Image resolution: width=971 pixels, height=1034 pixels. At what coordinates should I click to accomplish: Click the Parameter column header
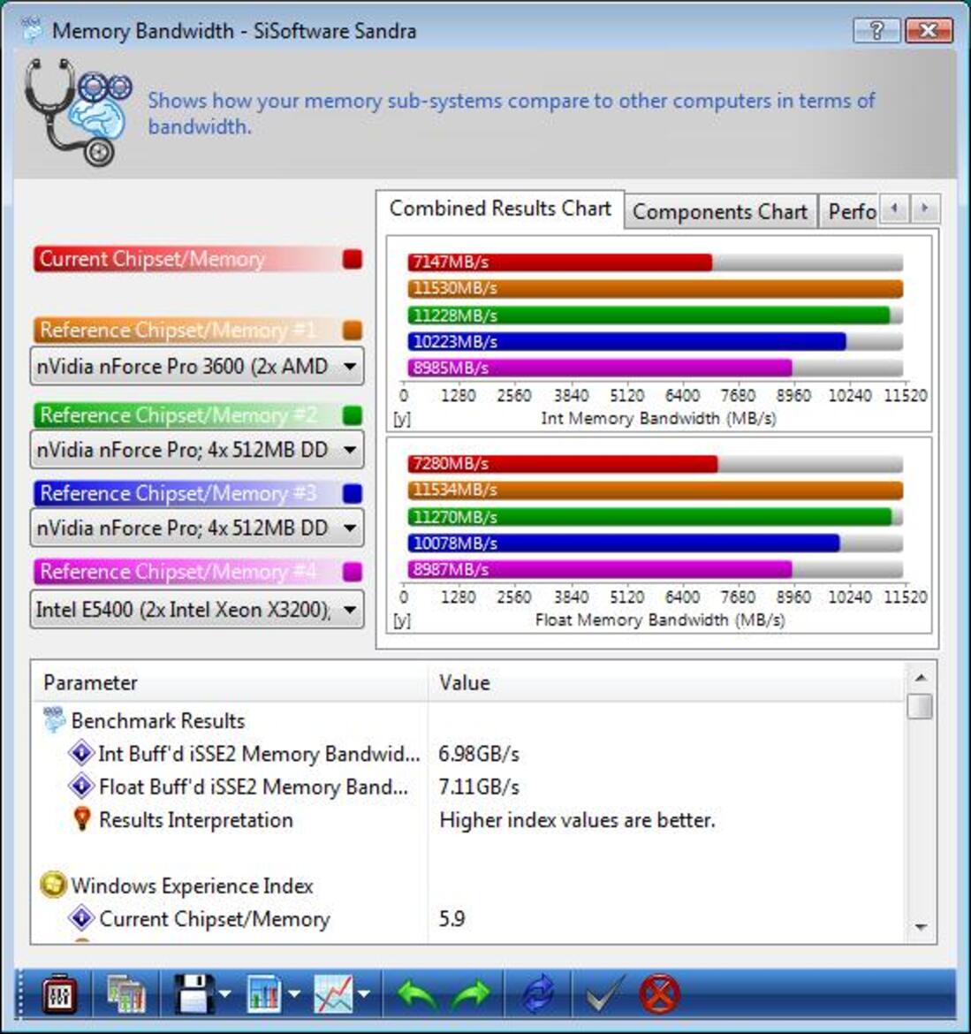click(230, 682)
